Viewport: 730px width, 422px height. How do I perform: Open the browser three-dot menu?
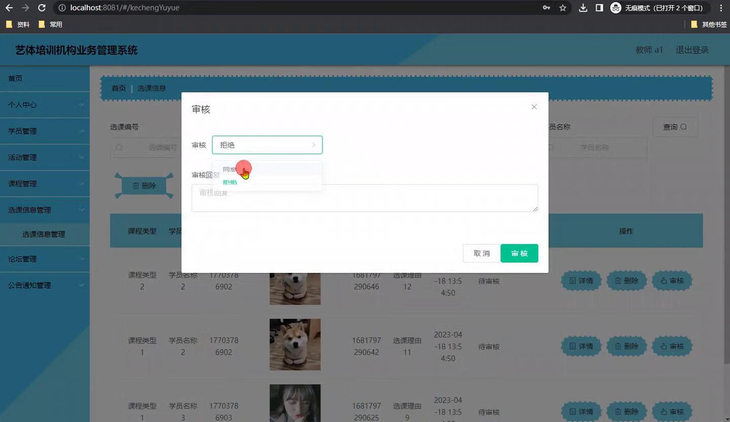click(x=721, y=8)
